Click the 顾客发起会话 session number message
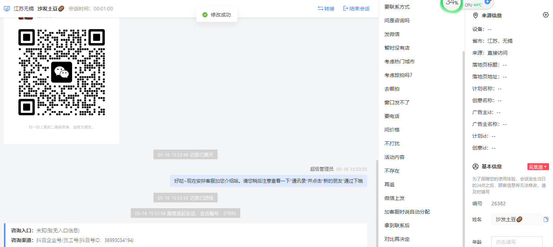This screenshot has width=553, height=247. [186, 213]
